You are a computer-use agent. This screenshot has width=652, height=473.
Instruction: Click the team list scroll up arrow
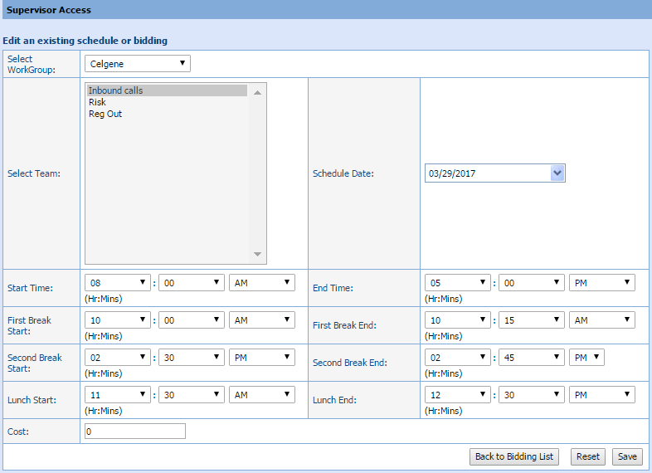coord(257,92)
